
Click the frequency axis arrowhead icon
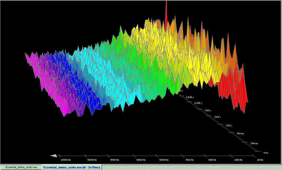click(x=54, y=156)
